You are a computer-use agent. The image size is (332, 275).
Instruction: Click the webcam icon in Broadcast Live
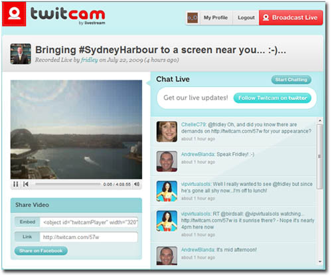coord(266,18)
